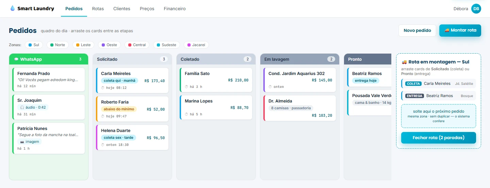
Task: Click the clock icon beside hoje 09:47
Action: point(103,116)
